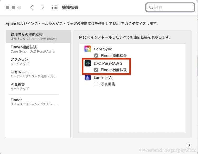Select 追加済みの機能拡張 in sidebar
198x154 pixels.
38,37
